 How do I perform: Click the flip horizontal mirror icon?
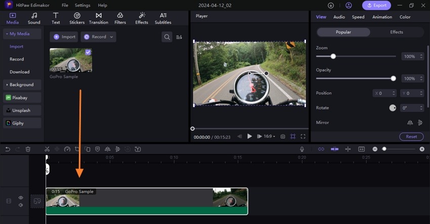coord(410,123)
